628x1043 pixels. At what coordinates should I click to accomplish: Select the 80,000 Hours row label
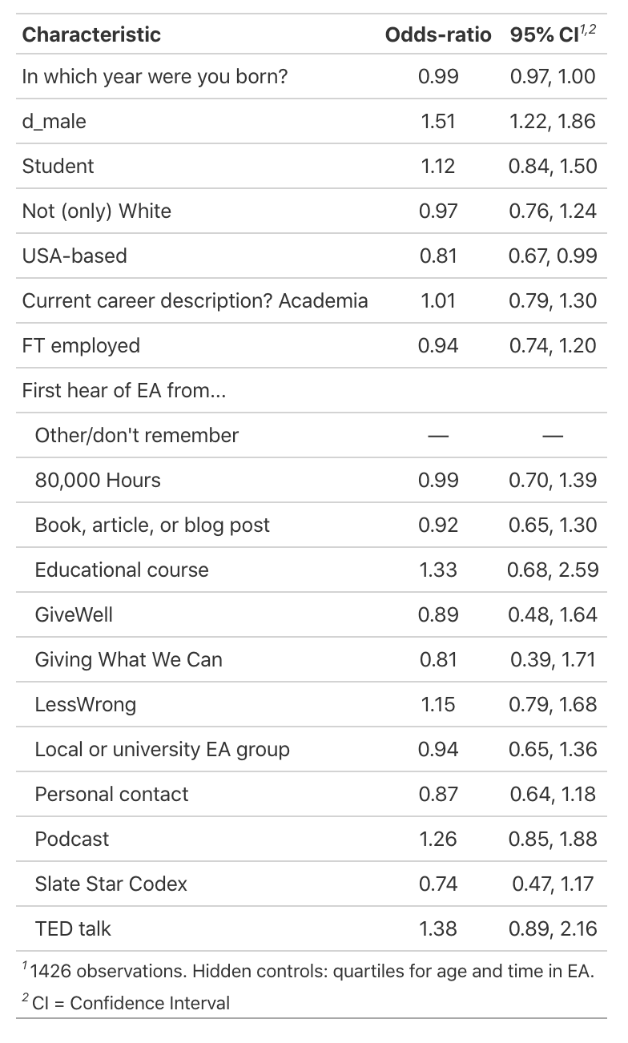tap(98, 480)
